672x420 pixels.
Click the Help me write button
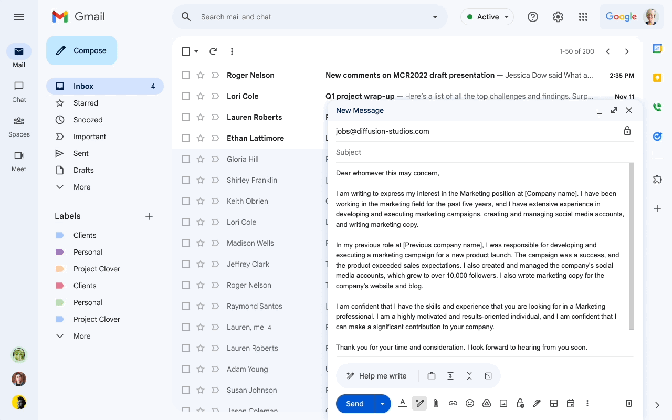[376, 376]
